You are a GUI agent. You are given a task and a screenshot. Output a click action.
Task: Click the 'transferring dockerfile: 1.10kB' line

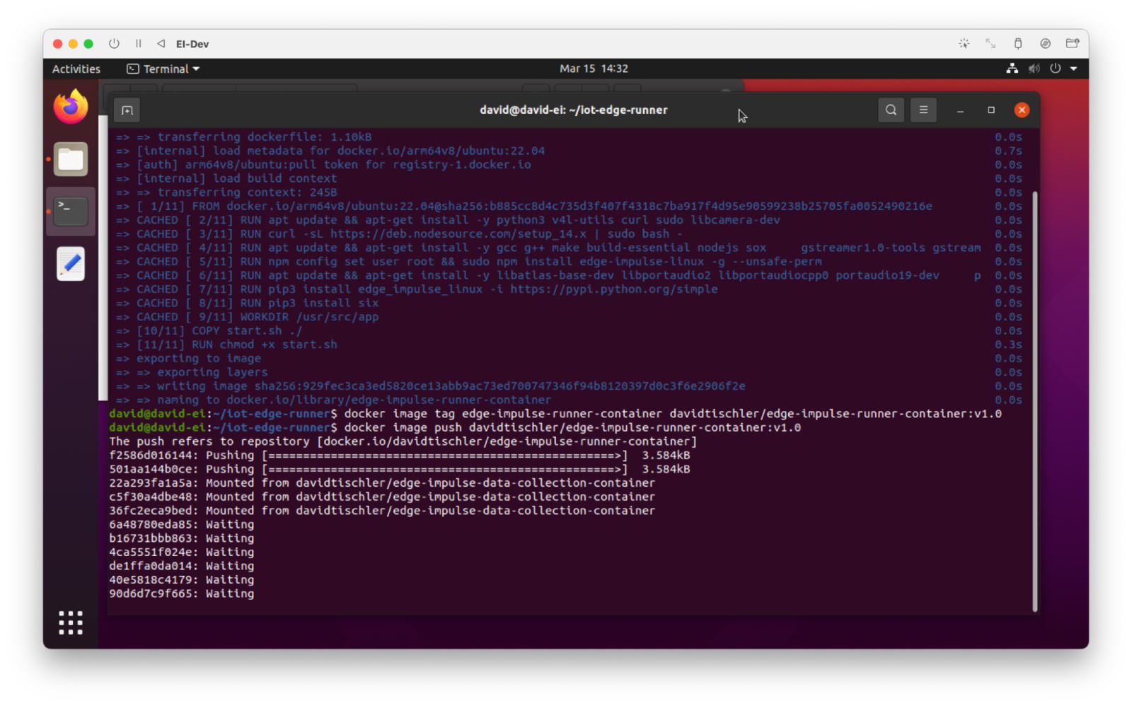click(x=244, y=137)
